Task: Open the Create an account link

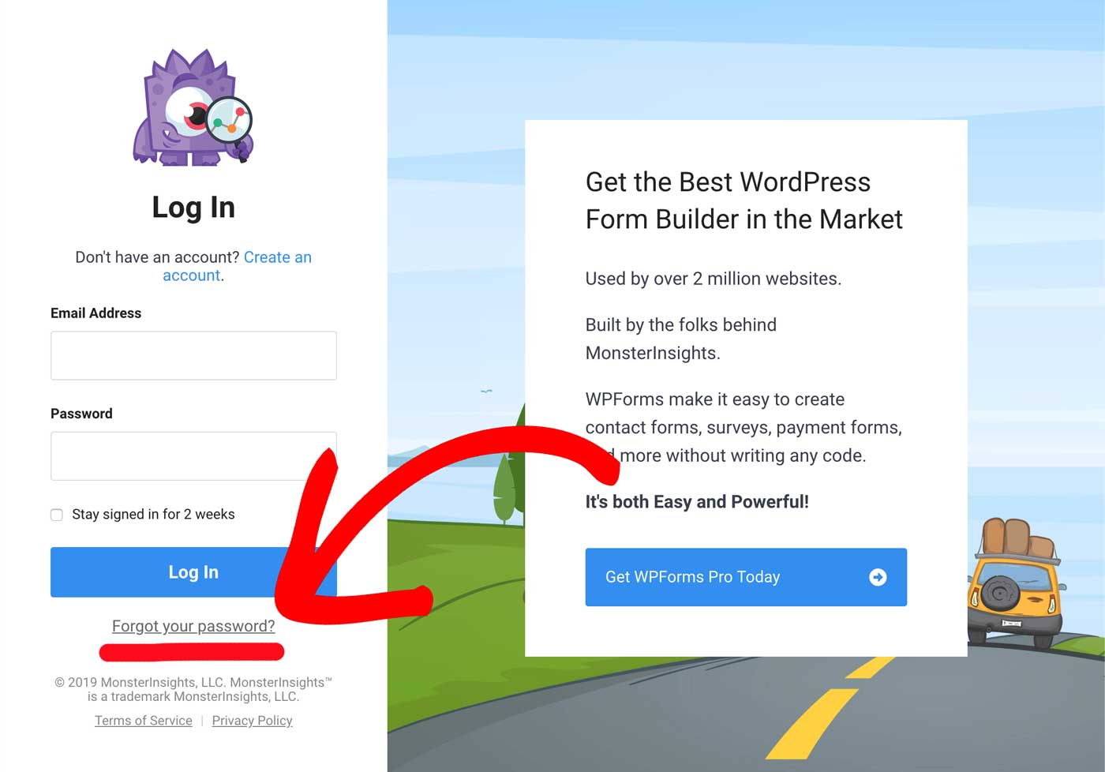Action: tap(238, 266)
